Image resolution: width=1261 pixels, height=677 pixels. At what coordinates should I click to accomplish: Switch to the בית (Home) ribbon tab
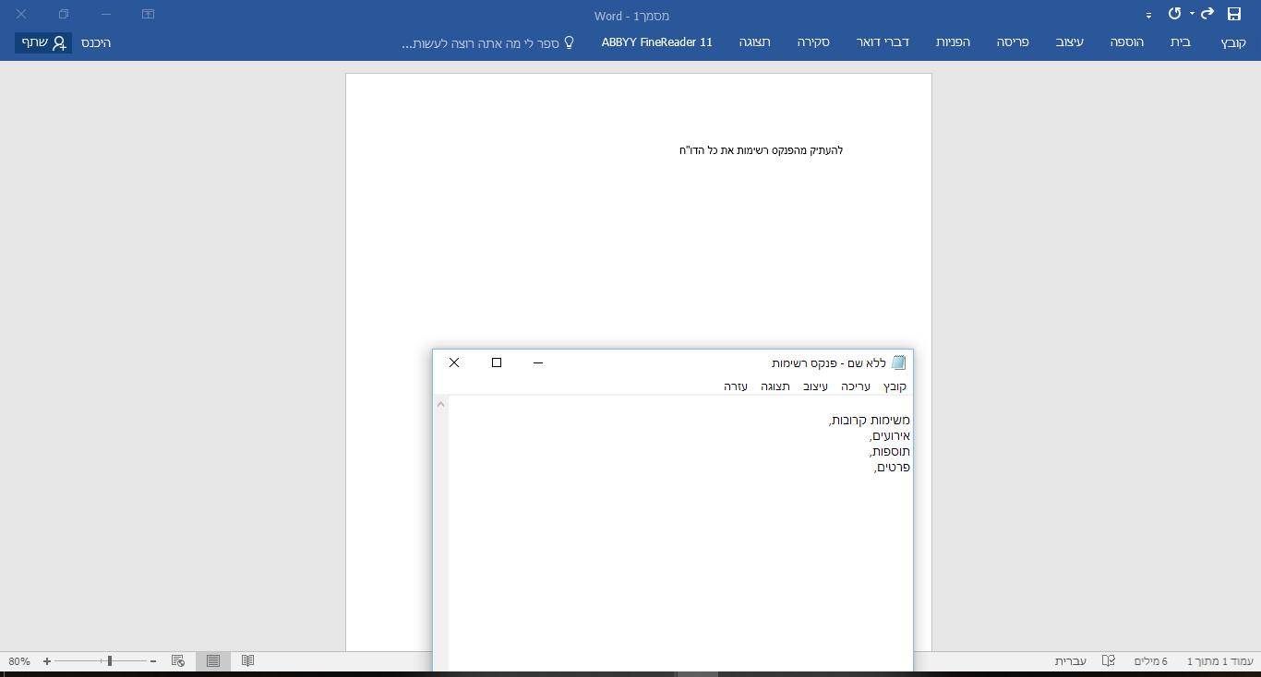1181,42
